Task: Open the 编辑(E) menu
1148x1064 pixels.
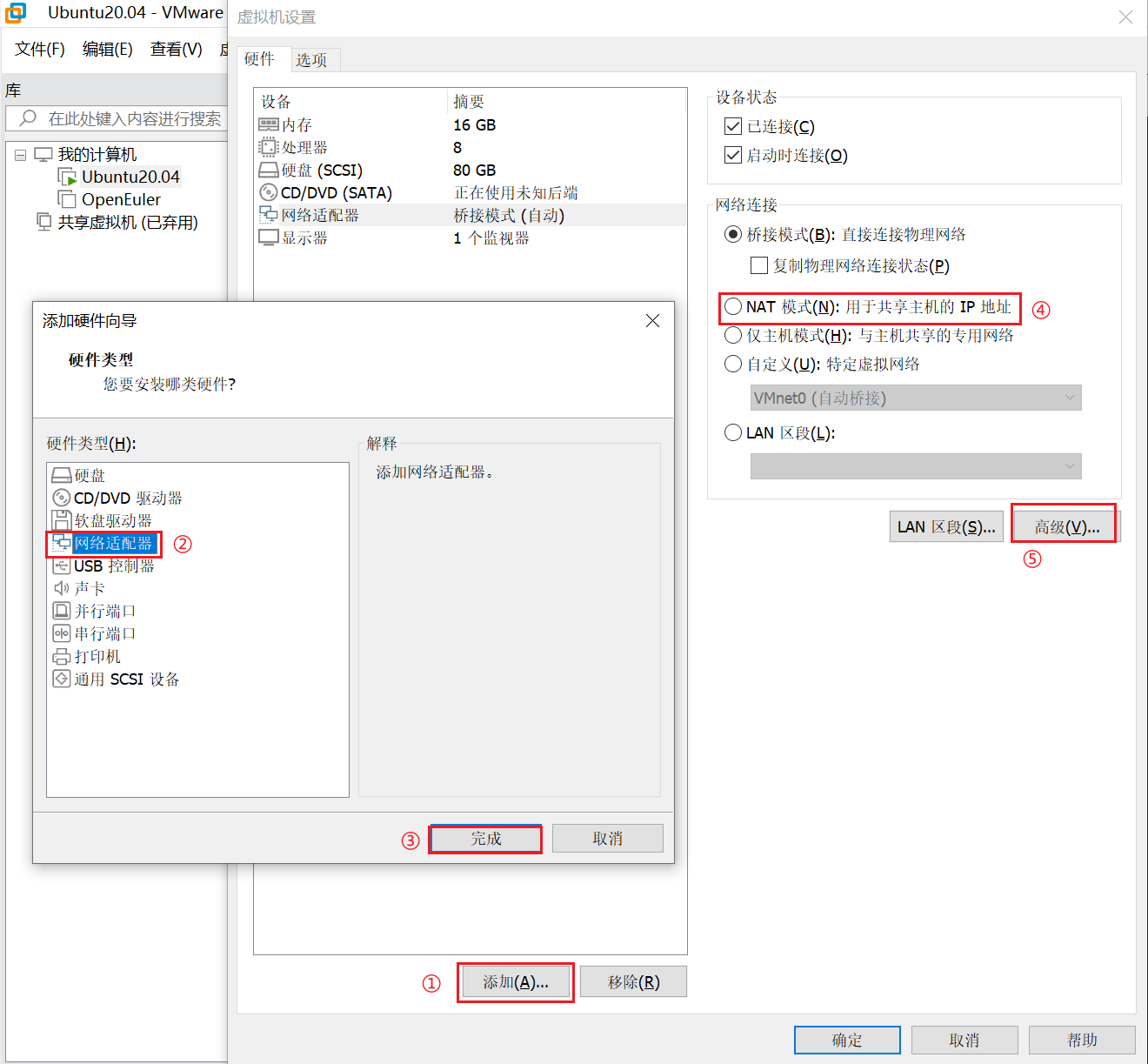Action: coord(108,49)
